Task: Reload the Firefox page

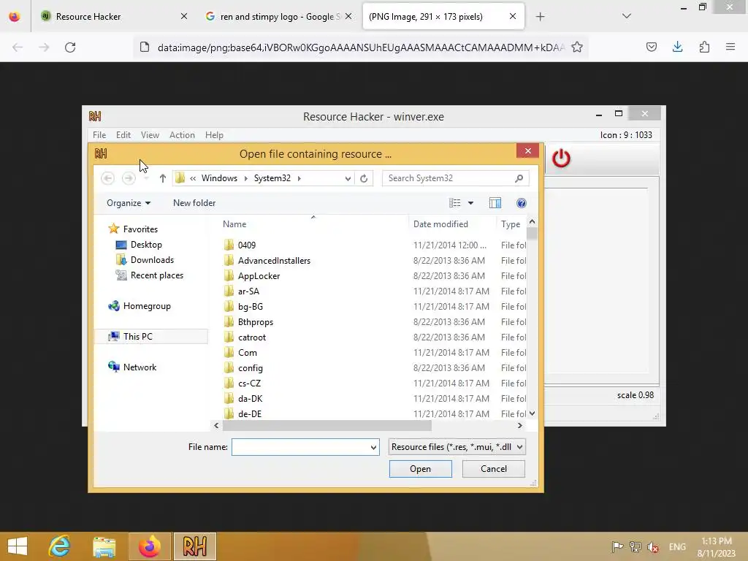Action: tap(70, 47)
